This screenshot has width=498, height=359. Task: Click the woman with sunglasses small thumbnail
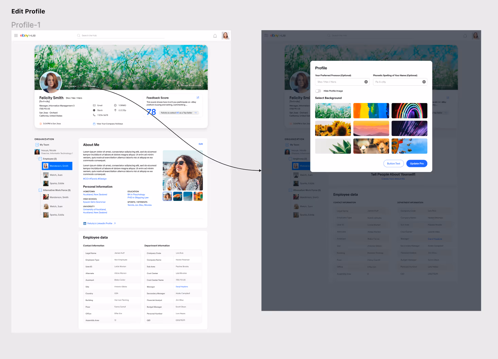[167, 196]
